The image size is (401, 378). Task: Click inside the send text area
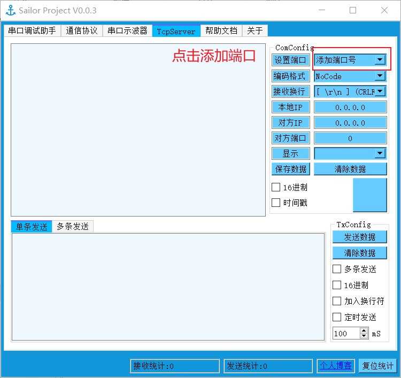tap(168, 287)
